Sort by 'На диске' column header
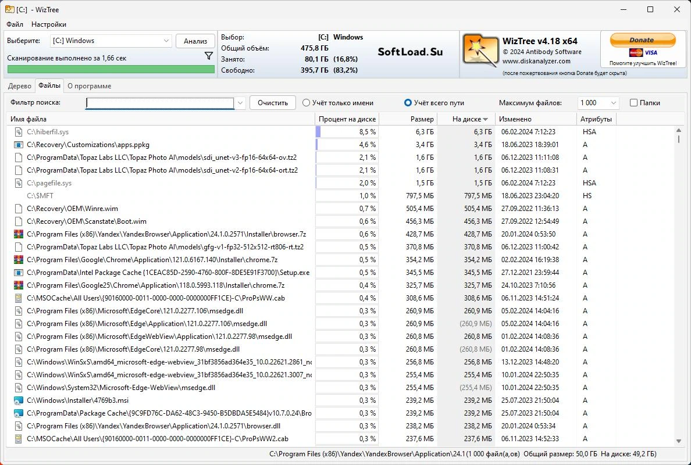This screenshot has width=691, height=465. (x=466, y=119)
